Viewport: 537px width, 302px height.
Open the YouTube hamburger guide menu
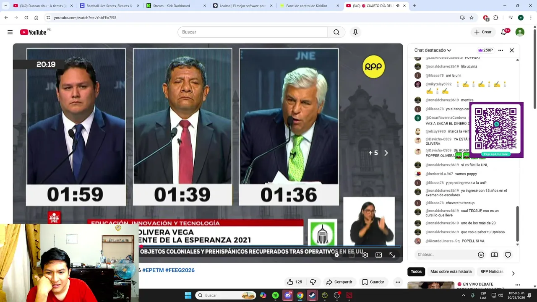[10, 32]
